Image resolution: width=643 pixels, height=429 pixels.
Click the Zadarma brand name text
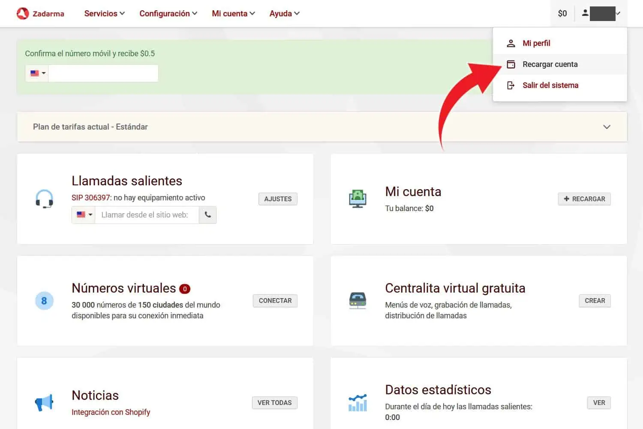48,14
